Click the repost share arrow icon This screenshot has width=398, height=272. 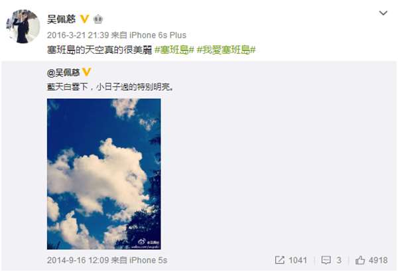pos(280,260)
